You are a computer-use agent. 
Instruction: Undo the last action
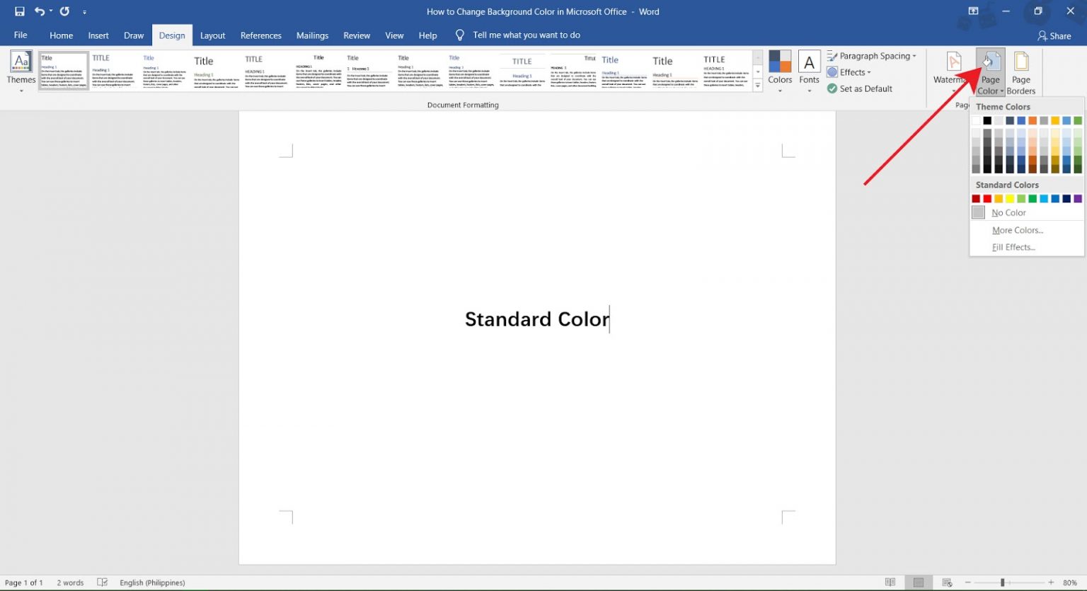pyautogui.click(x=40, y=11)
